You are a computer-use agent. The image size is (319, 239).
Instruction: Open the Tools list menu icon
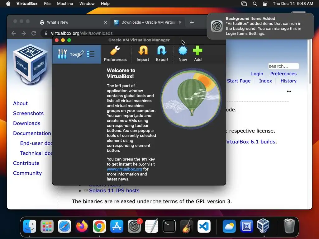click(91, 54)
